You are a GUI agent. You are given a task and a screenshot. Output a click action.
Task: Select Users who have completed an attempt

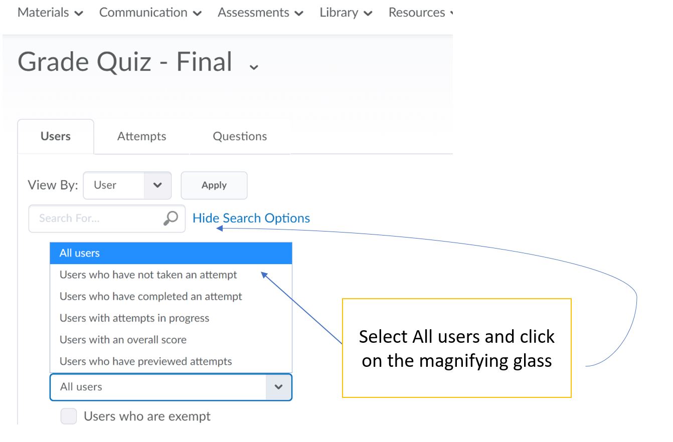click(151, 296)
